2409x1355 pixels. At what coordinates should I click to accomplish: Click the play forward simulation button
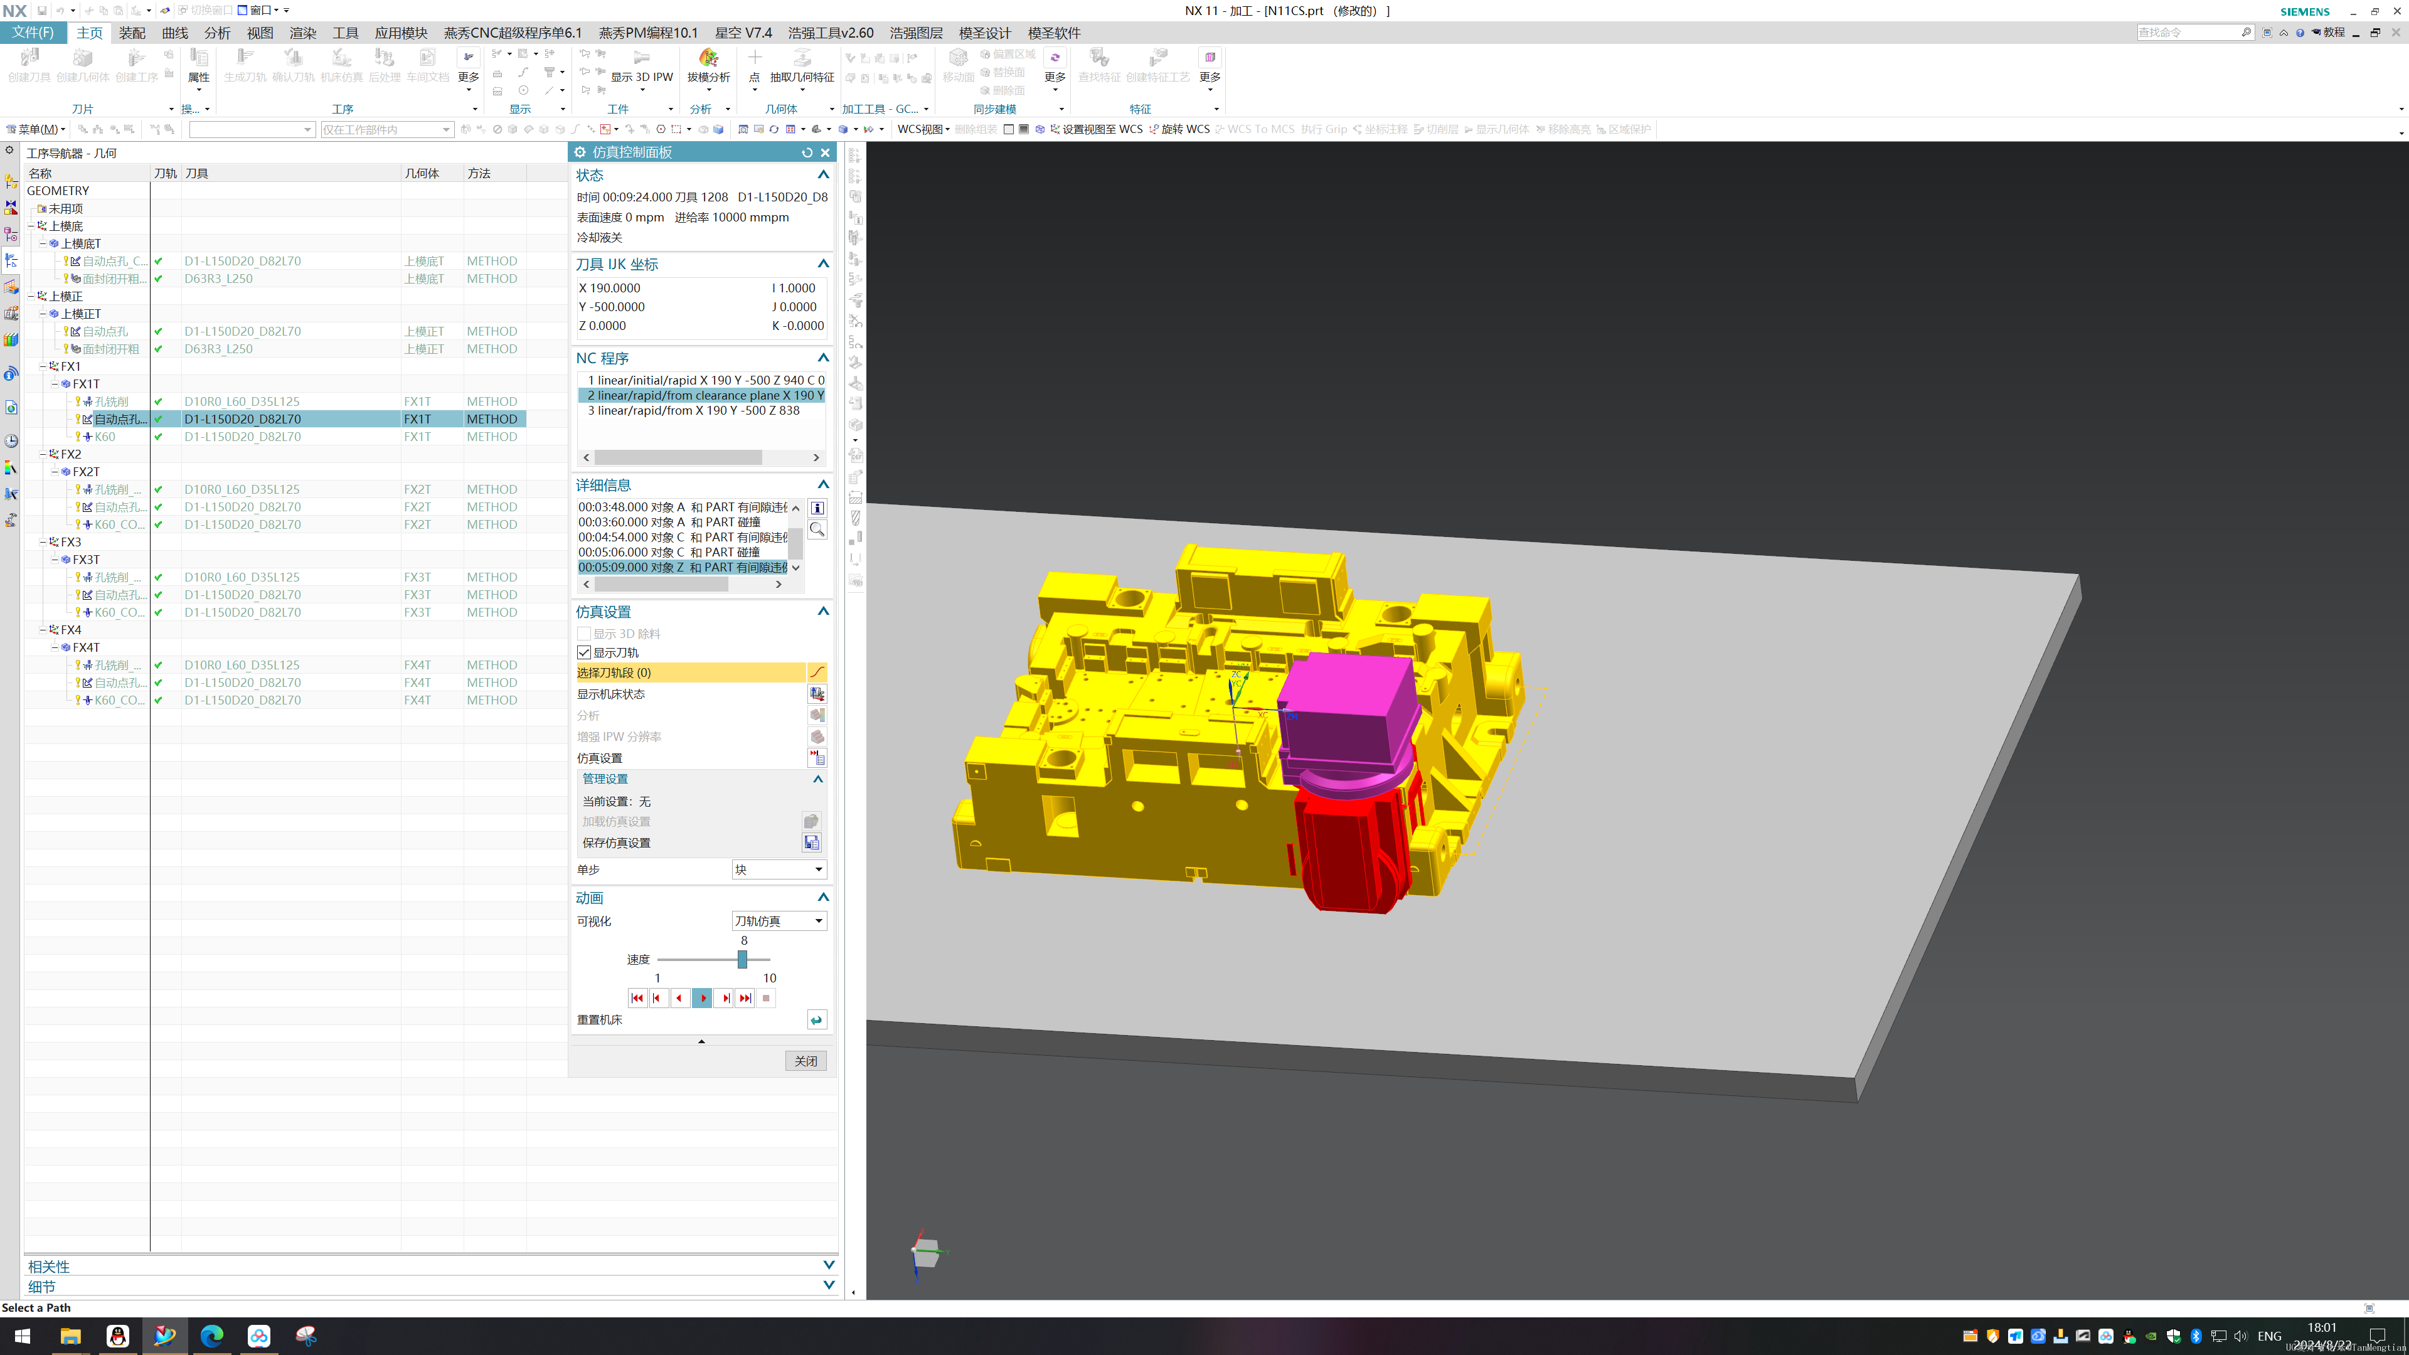click(x=703, y=998)
